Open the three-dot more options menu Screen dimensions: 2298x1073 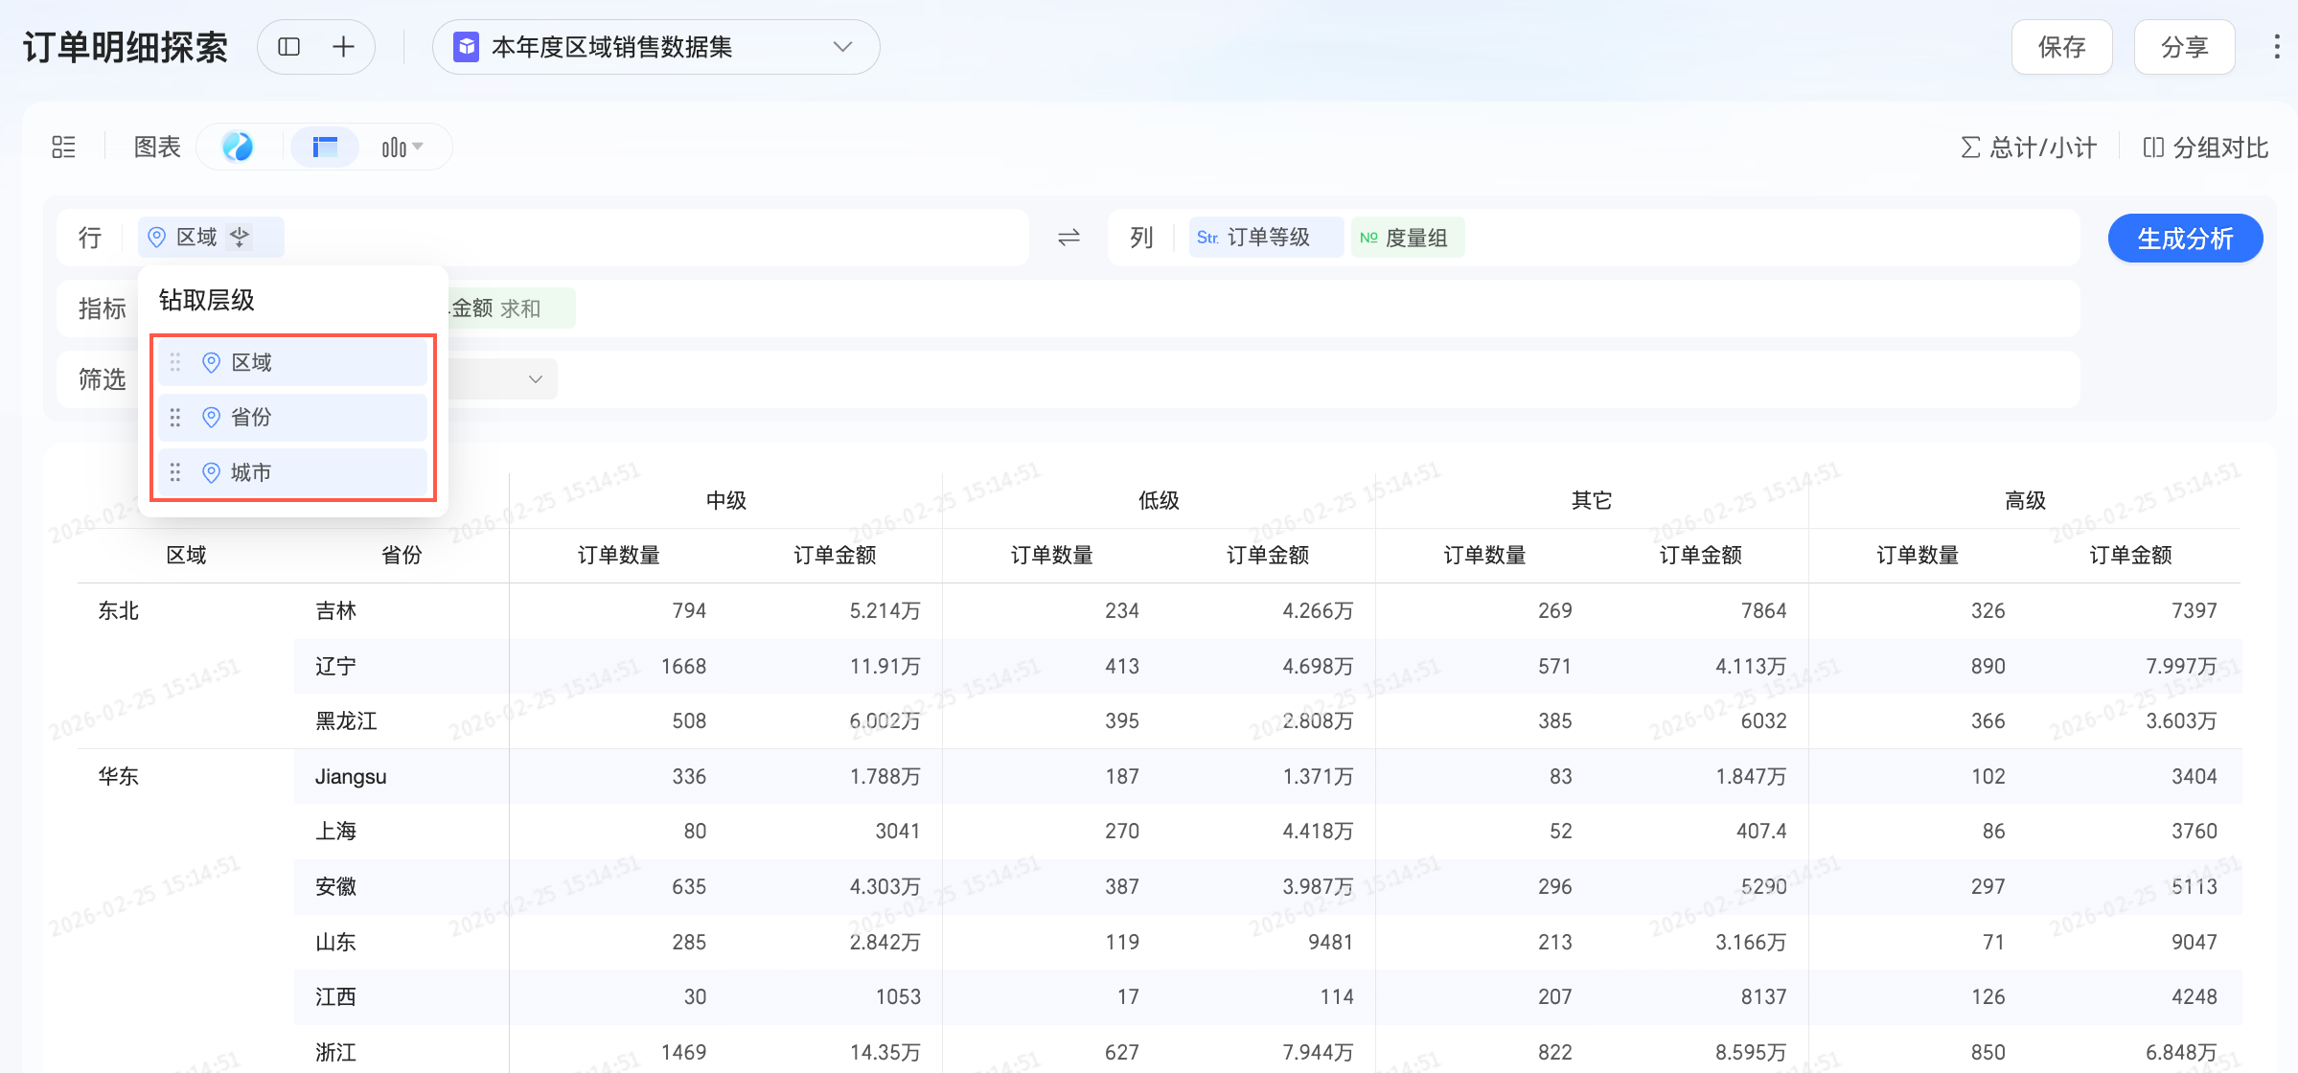point(2276,47)
